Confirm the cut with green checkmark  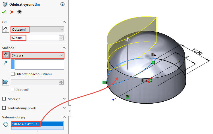[x=4, y=12]
